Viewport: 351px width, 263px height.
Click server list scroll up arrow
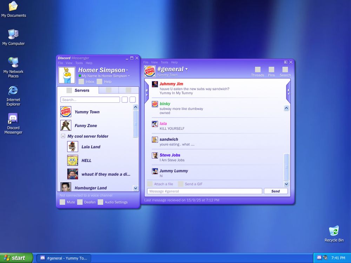tap(135, 107)
